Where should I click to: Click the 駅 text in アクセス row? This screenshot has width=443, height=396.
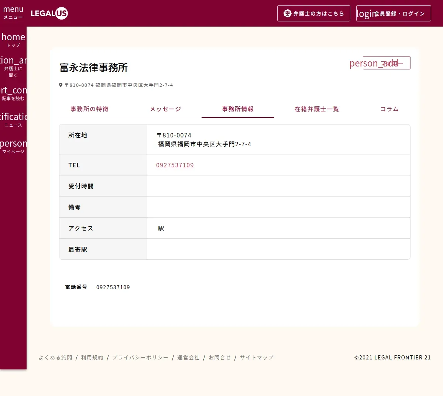pos(161,228)
